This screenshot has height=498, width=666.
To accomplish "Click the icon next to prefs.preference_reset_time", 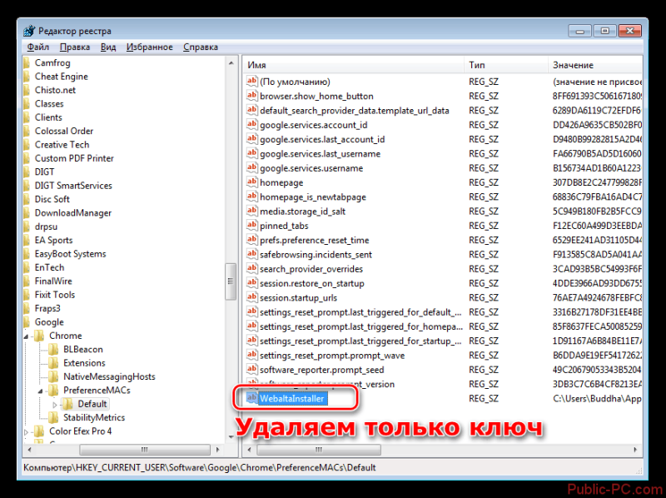I will pos(252,240).
